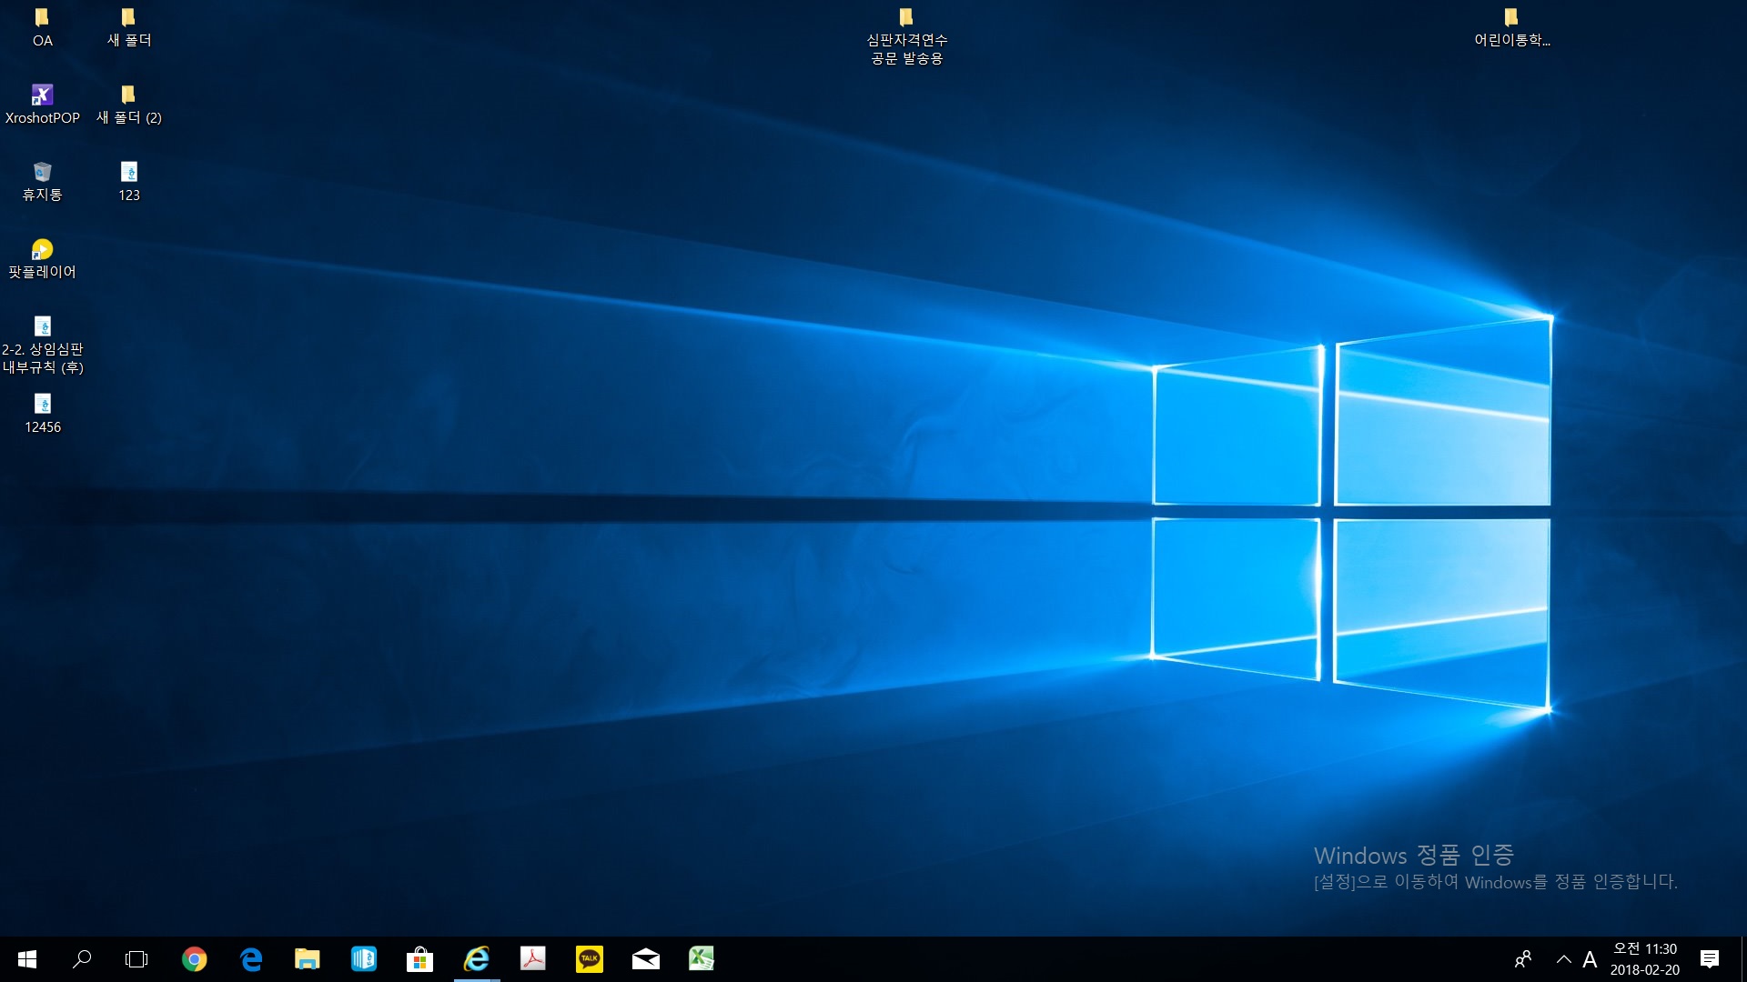
Task: Toggle the IME input mode A indicator
Action: [x=1590, y=959]
